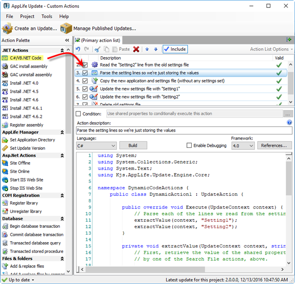Open the Tools menu

click(47, 16)
